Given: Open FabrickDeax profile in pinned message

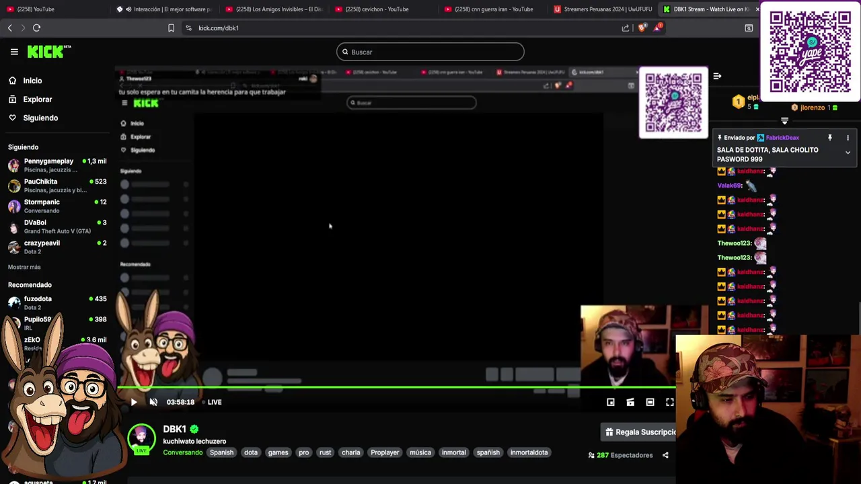Looking at the screenshot, I should (782, 138).
